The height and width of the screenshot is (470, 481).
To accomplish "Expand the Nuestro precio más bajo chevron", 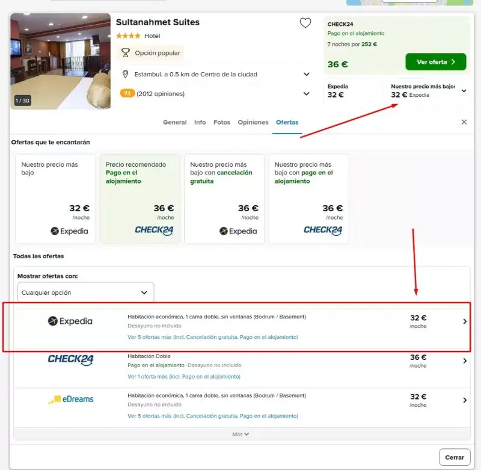I will click(x=464, y=90).
